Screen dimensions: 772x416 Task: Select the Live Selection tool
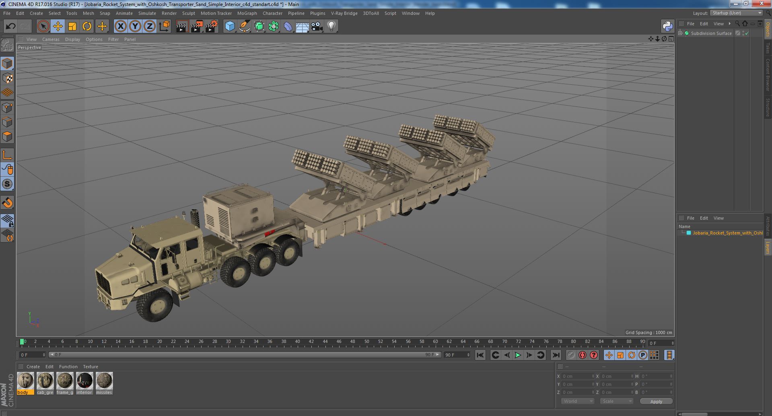(43, 27)
